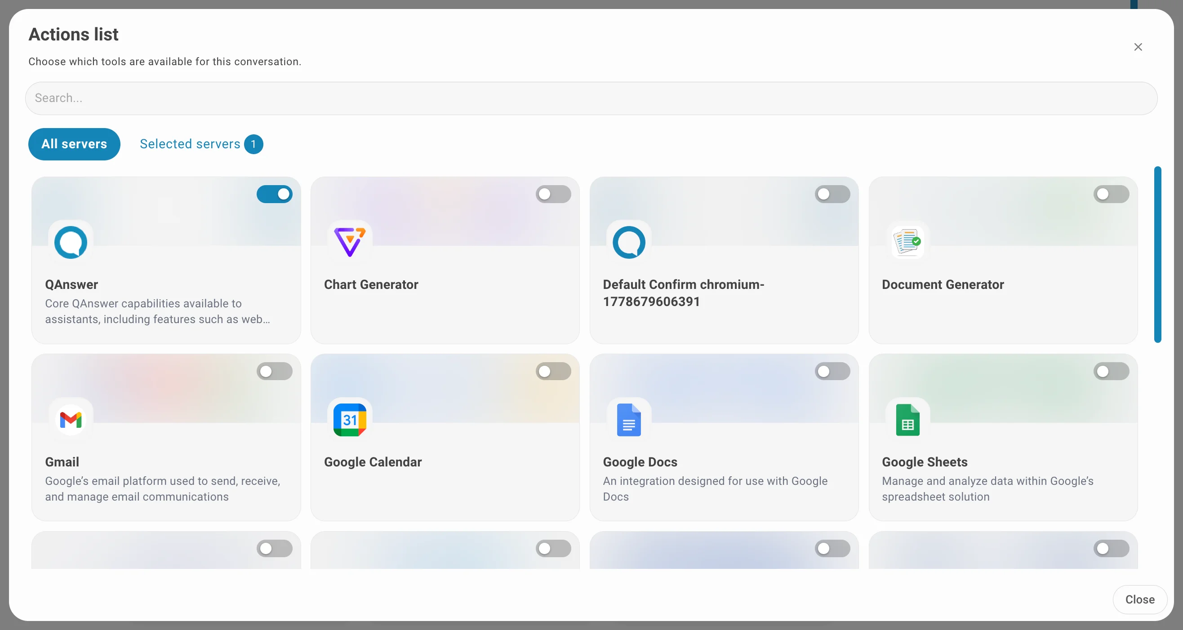Click the Default Confirm chromium-1778679606391 title
This screenshot has width=1183, height=630.
(683, 293)
